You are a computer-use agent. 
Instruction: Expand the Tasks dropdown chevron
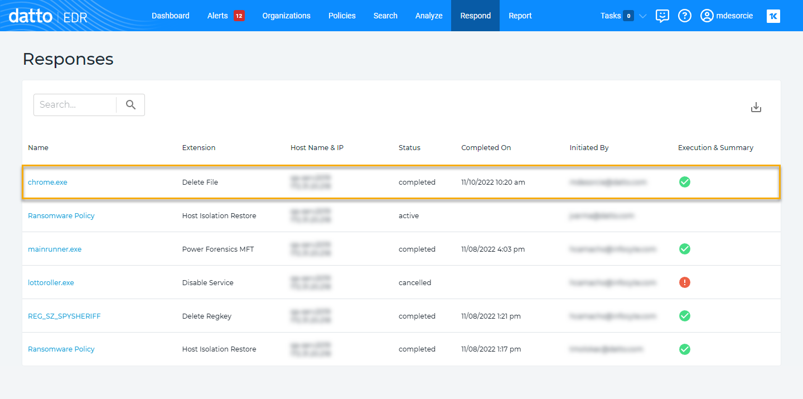tap(642, 16)
